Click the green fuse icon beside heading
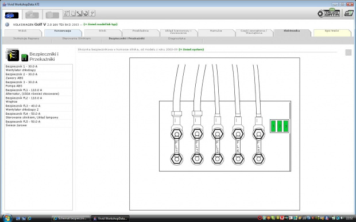This screenshot has width=356, height=222. click(25, 57)
